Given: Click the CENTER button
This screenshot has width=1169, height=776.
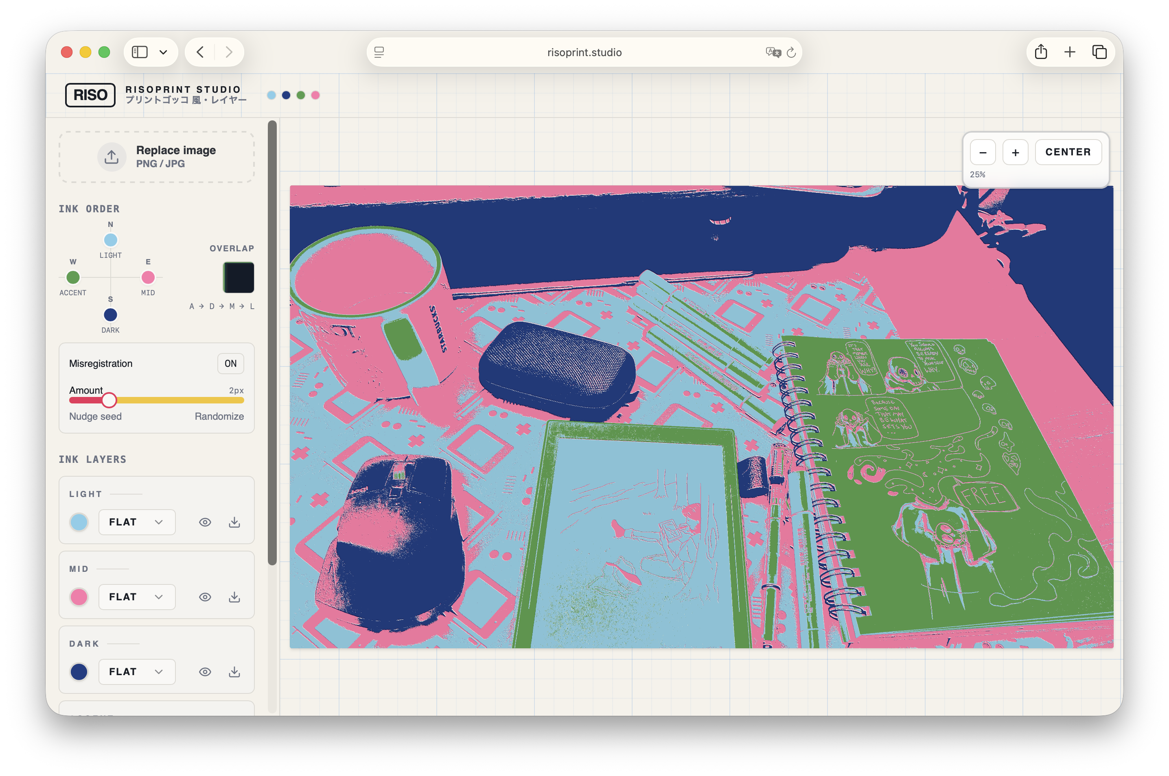Looking at the screenshot, I should 1068,152.
